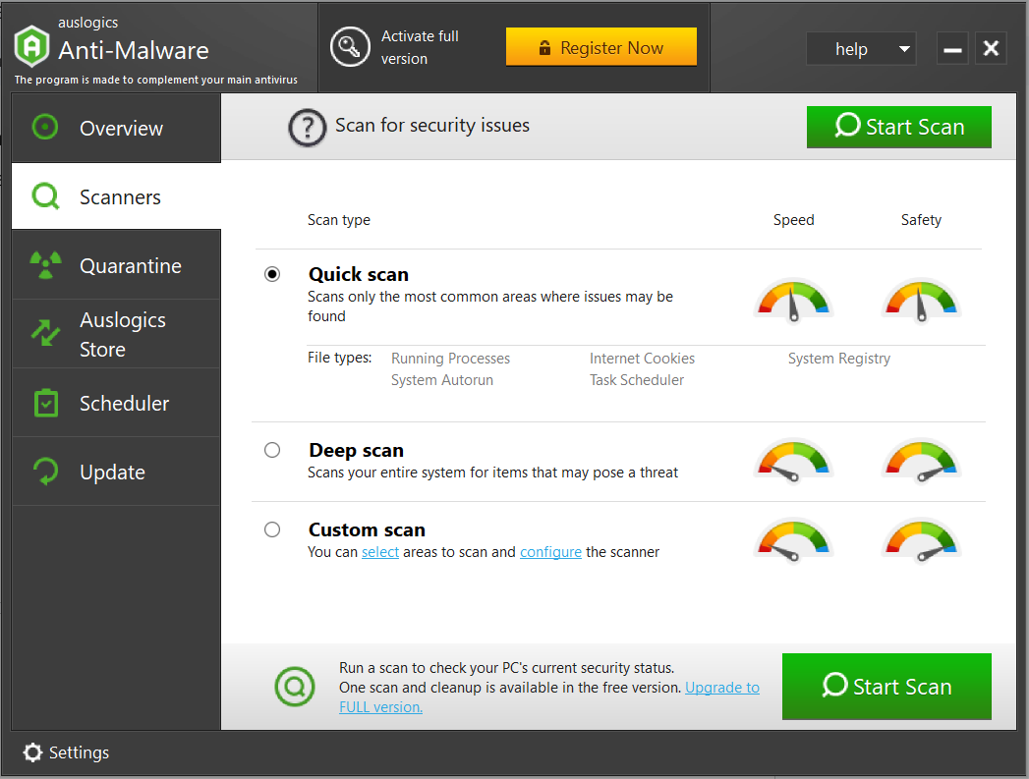Click the Update refresh icon
The width and height of the screenshot is (1029, 779).
coord(44,472)
